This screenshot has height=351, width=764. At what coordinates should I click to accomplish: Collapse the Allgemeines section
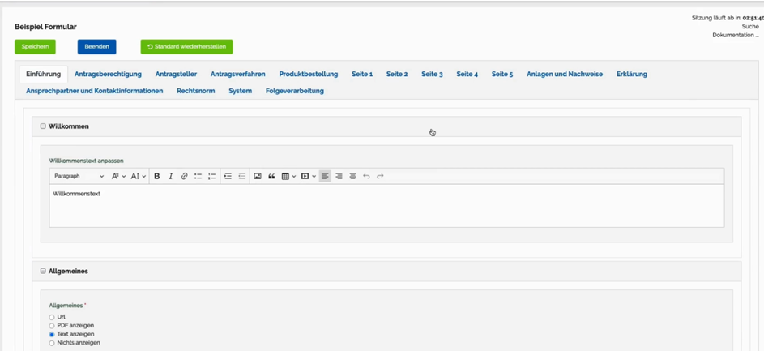(x=43, y=272)
